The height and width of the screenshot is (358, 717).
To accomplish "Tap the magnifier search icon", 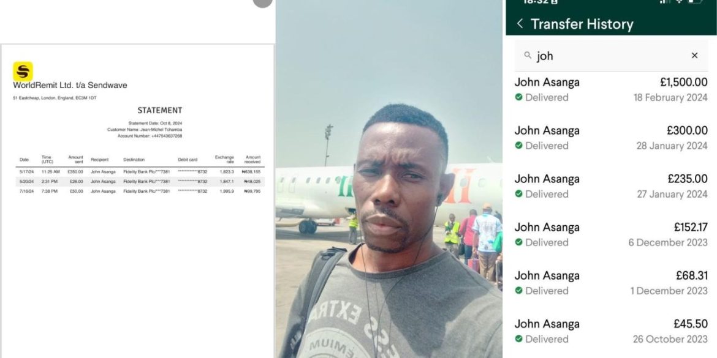I will [528, 55].
